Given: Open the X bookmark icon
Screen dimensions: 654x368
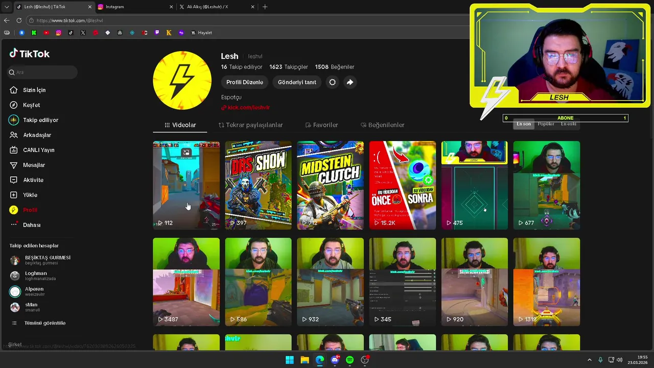Looking at the screenshot, I should click(83, 33).
